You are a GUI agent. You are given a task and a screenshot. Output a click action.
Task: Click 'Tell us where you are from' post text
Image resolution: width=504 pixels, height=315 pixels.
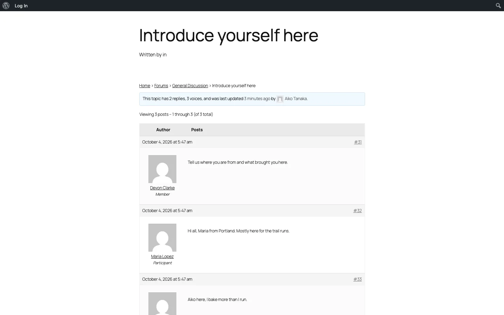(x=238, y=162)
